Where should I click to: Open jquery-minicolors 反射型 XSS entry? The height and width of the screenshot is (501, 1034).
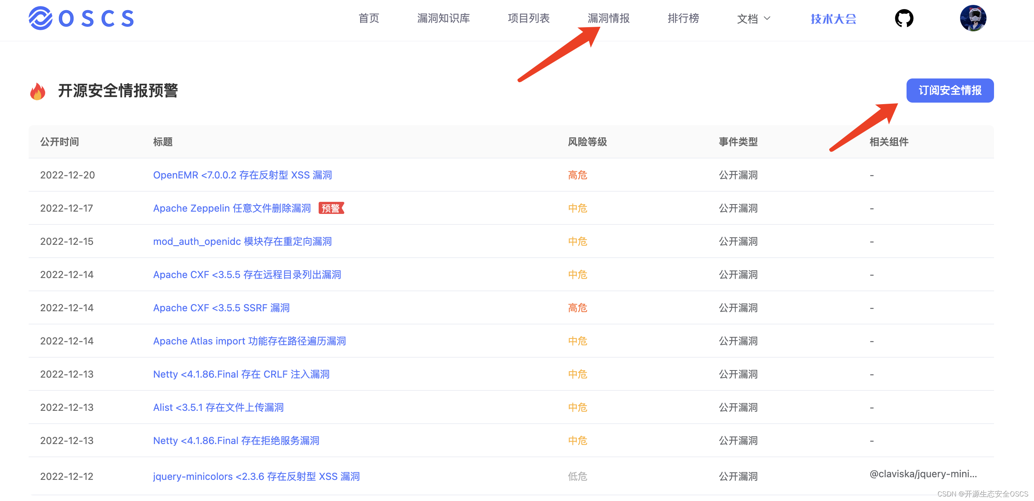pyautogui.click(x=256, y=476)
